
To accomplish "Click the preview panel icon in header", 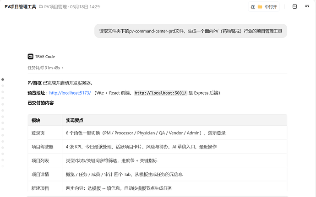I will [294, 7].
